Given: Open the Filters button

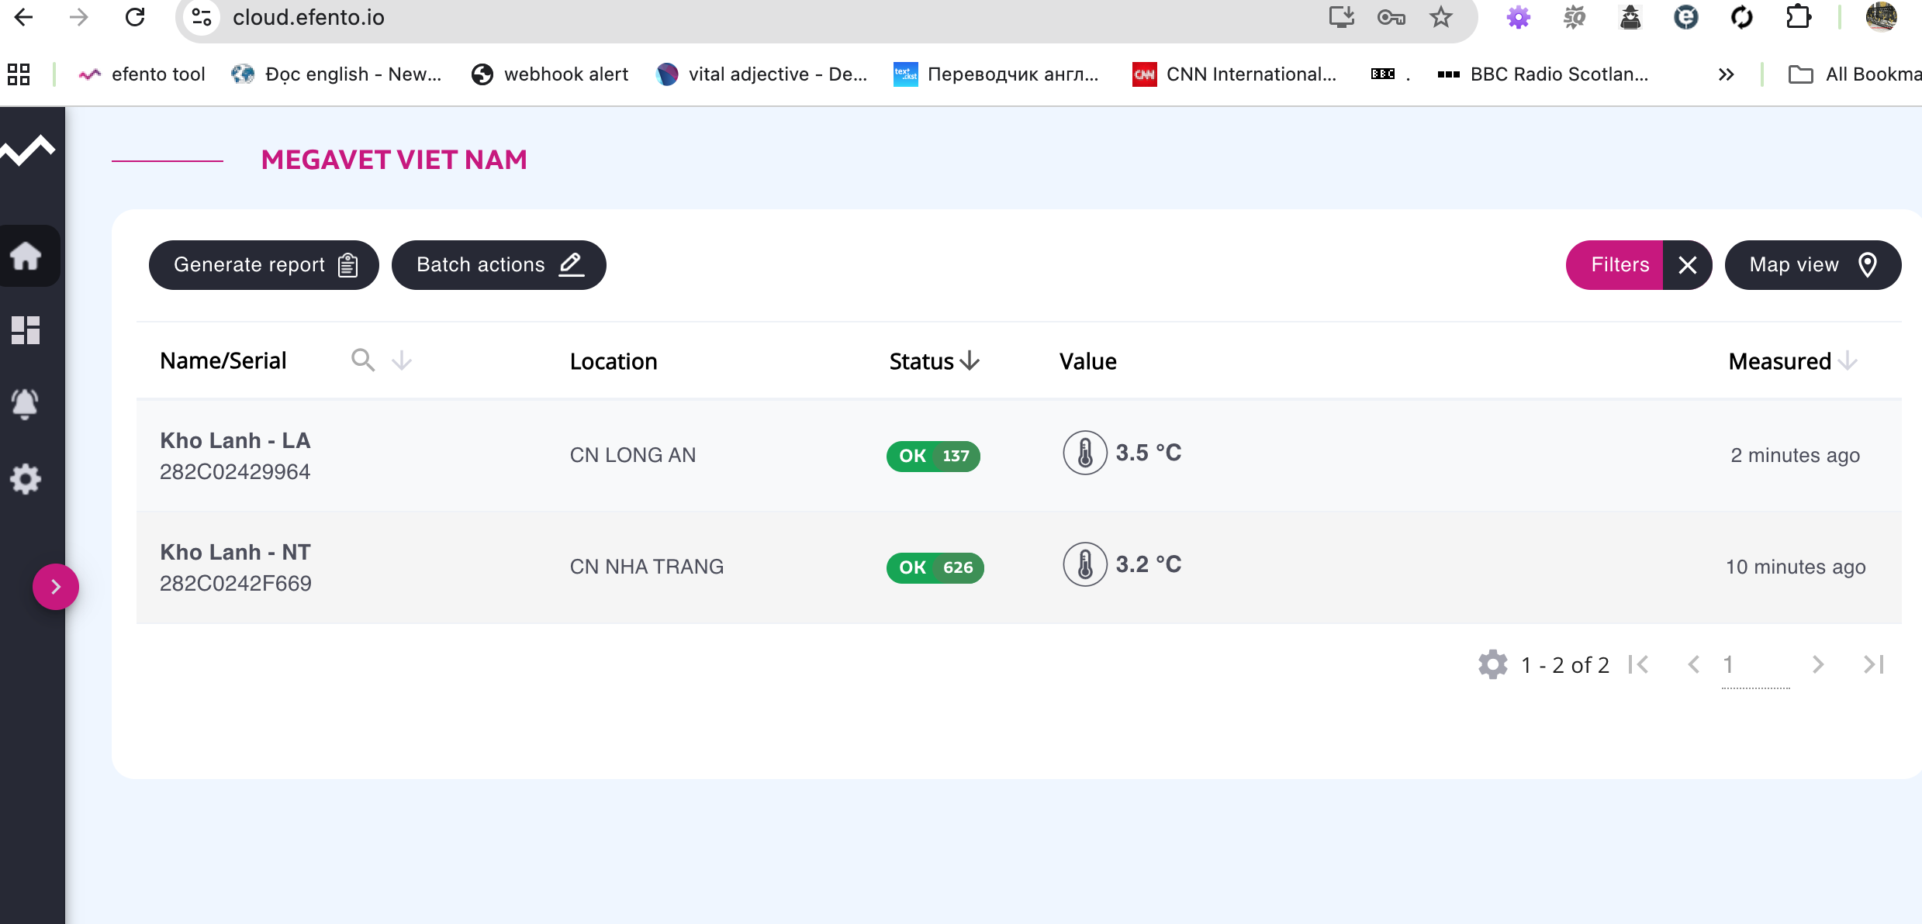Looking at the screenshot, I should tap(1614, 265).
